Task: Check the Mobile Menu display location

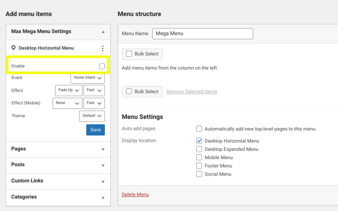Action: [x=199, y=157]
